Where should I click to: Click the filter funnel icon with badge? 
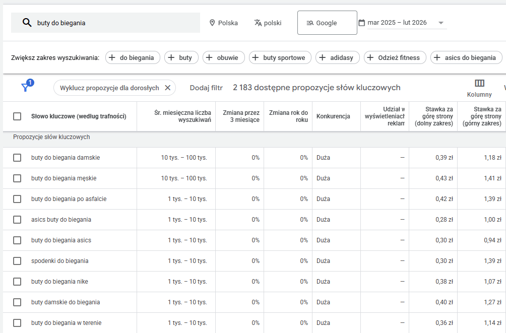point(27,86)
